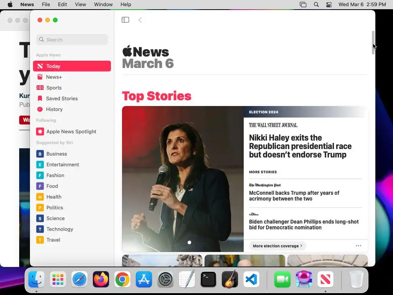Click the middle story thumbnail below Top Stories

coord(244,261)
